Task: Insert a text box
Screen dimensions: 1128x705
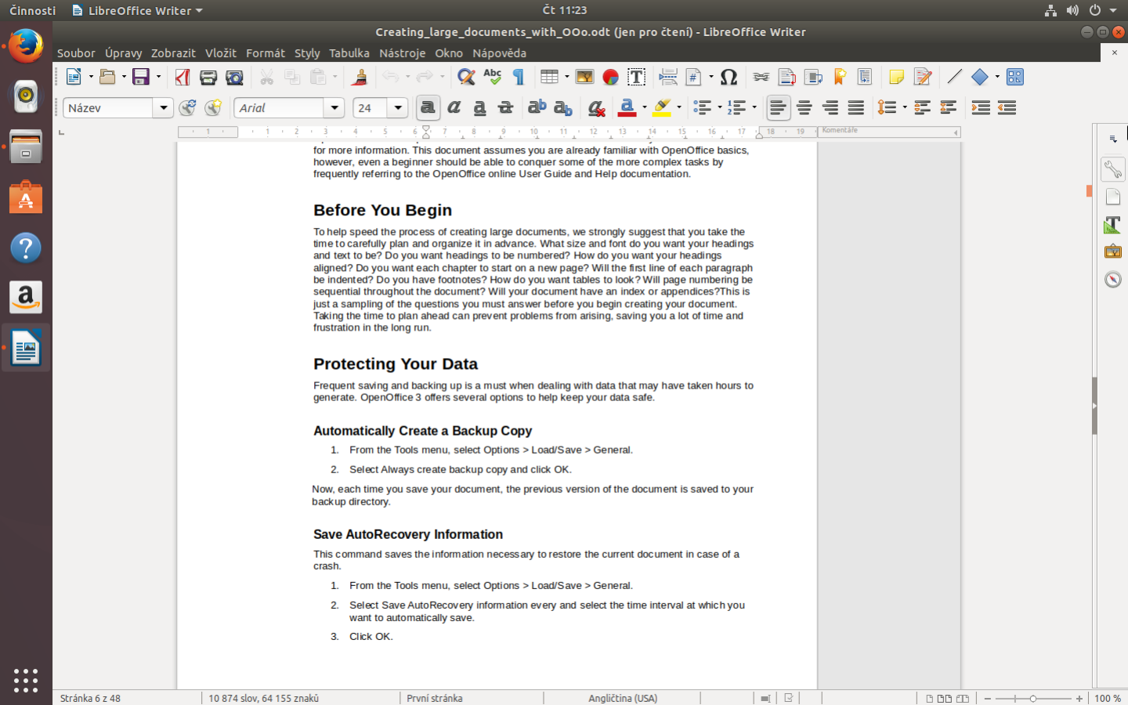Action: [x=636, y=77]
